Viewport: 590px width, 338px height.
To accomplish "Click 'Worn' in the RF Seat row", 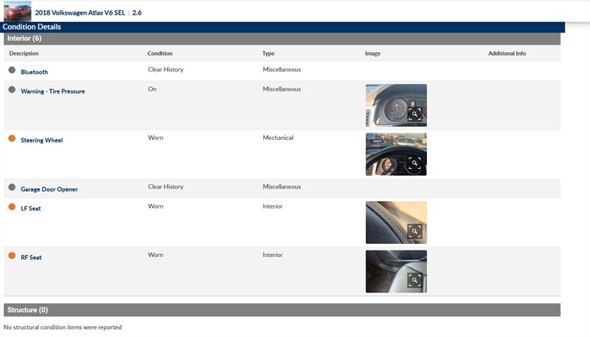I will (x=156, y=255).
